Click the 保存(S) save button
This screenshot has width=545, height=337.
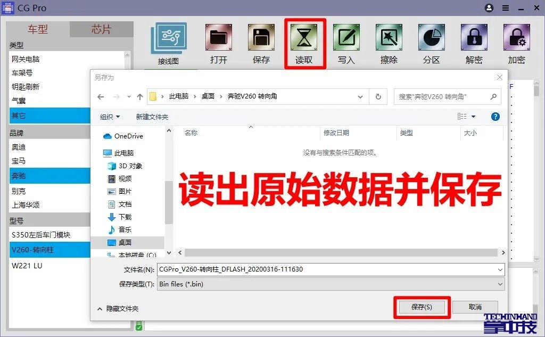click(x=422, y=307)
